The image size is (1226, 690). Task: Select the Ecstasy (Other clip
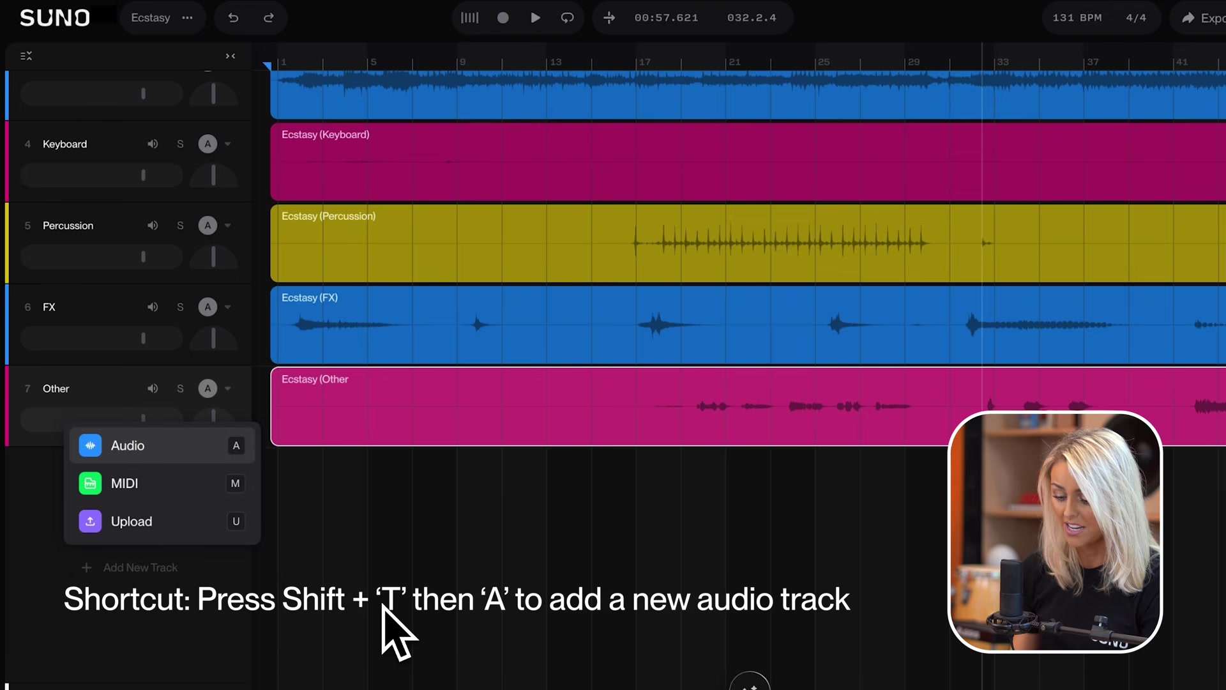coord(748,406)
